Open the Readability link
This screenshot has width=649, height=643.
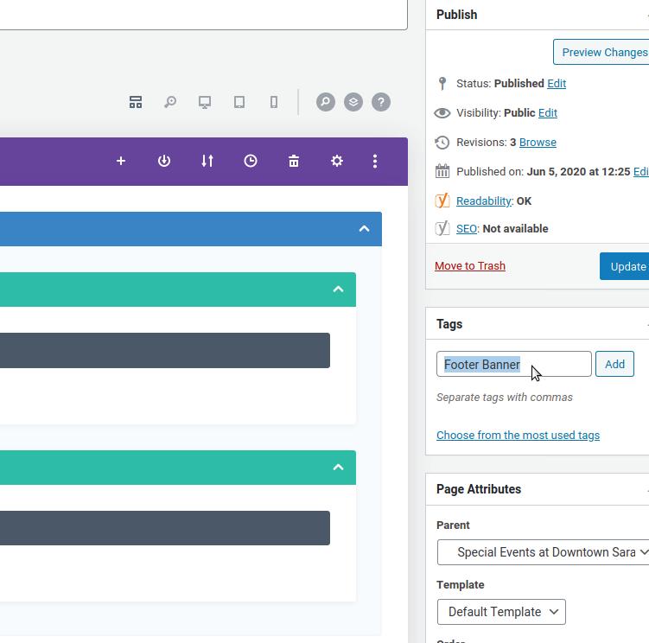484,201
